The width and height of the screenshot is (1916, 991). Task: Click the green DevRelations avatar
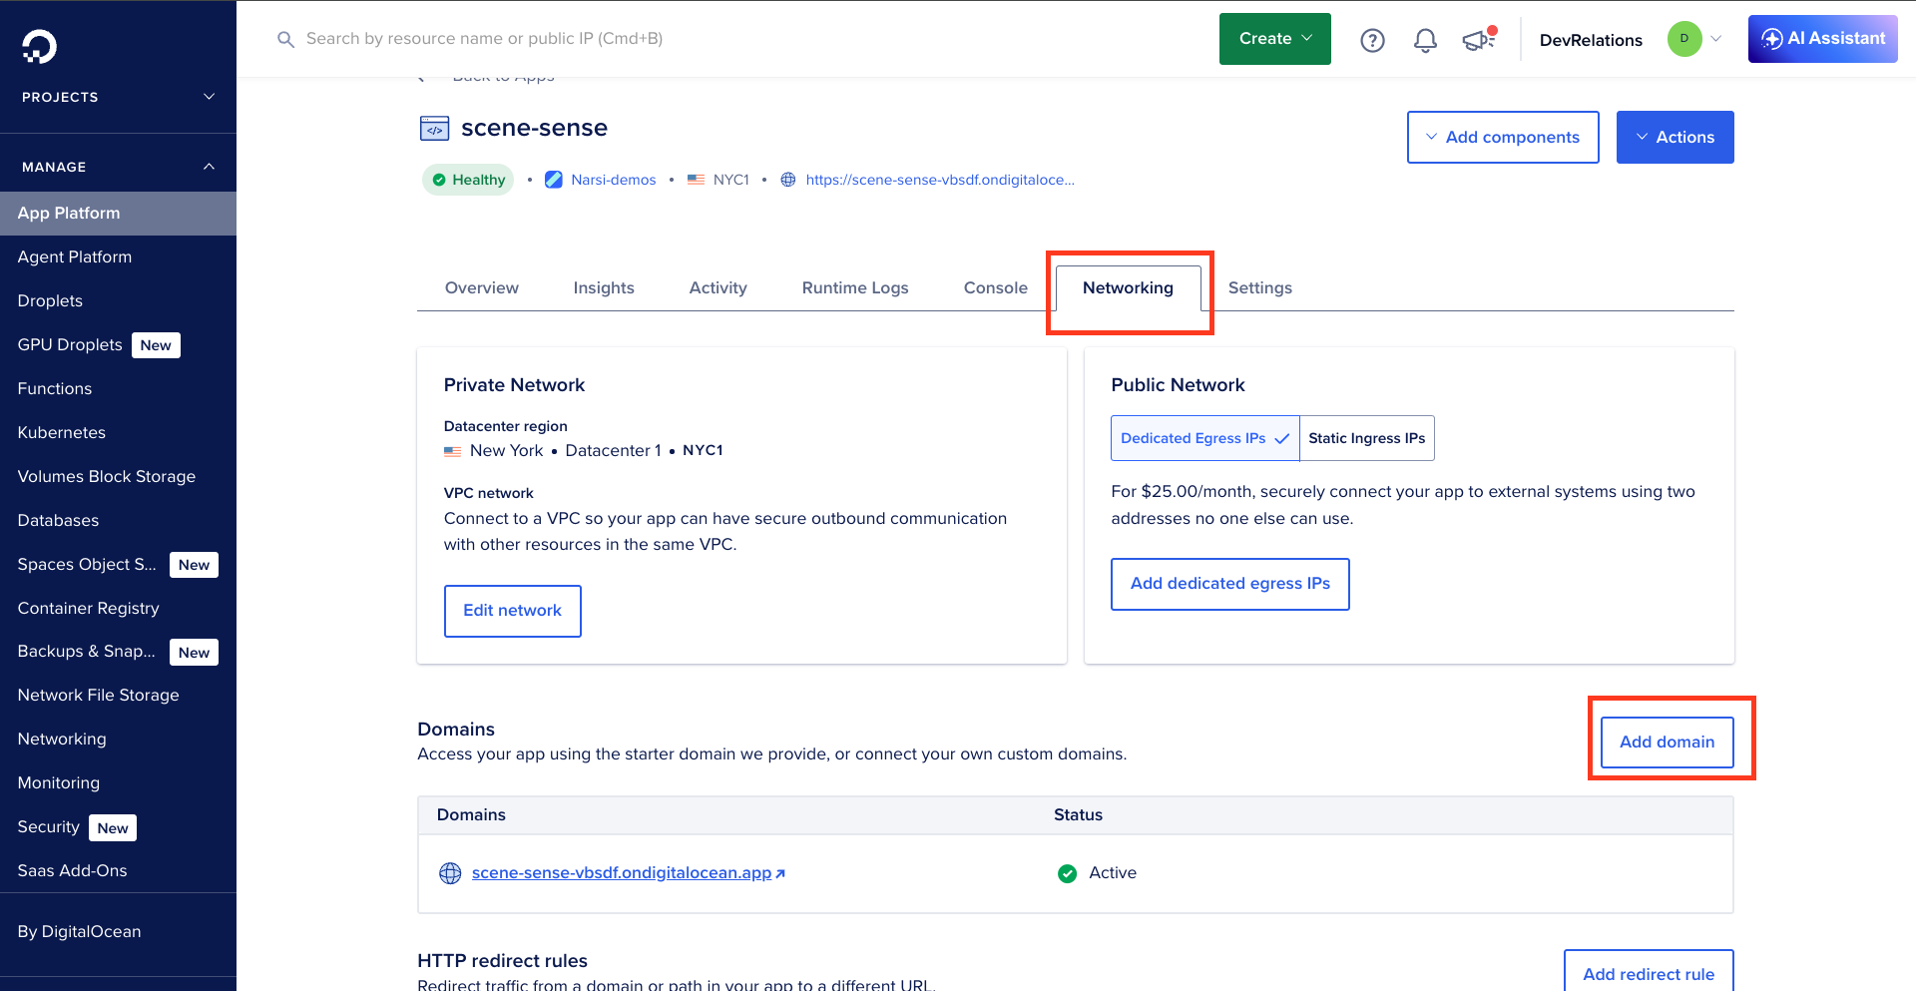coord(1683,39)
